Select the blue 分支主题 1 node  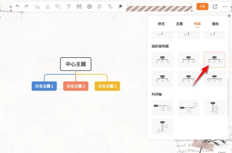(x=44, y=86)
